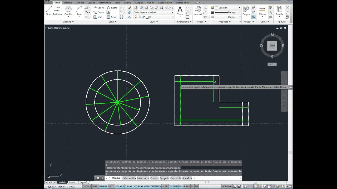Toggle 3DOSNAP in status bar
Viewport: 337px width, 189px height.
point(138,186)
